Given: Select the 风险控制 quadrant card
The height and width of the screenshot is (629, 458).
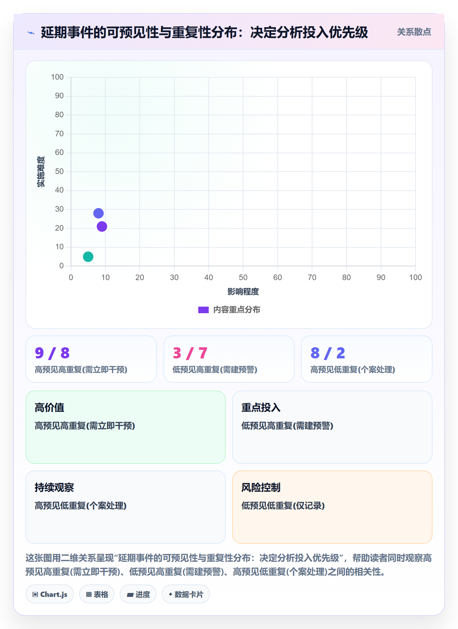Looking at the screenshot, I should pos(332,507).
